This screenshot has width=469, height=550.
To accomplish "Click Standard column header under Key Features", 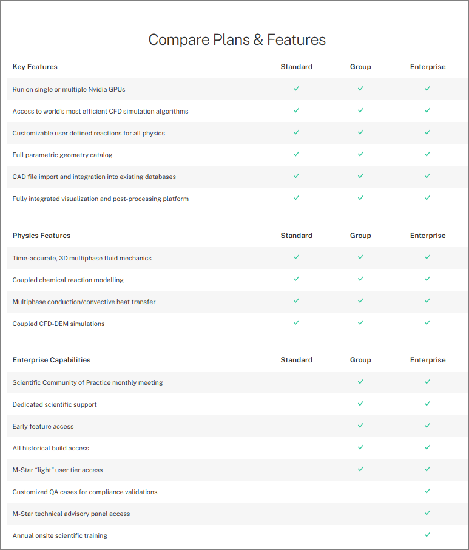I will click(296, 67).
